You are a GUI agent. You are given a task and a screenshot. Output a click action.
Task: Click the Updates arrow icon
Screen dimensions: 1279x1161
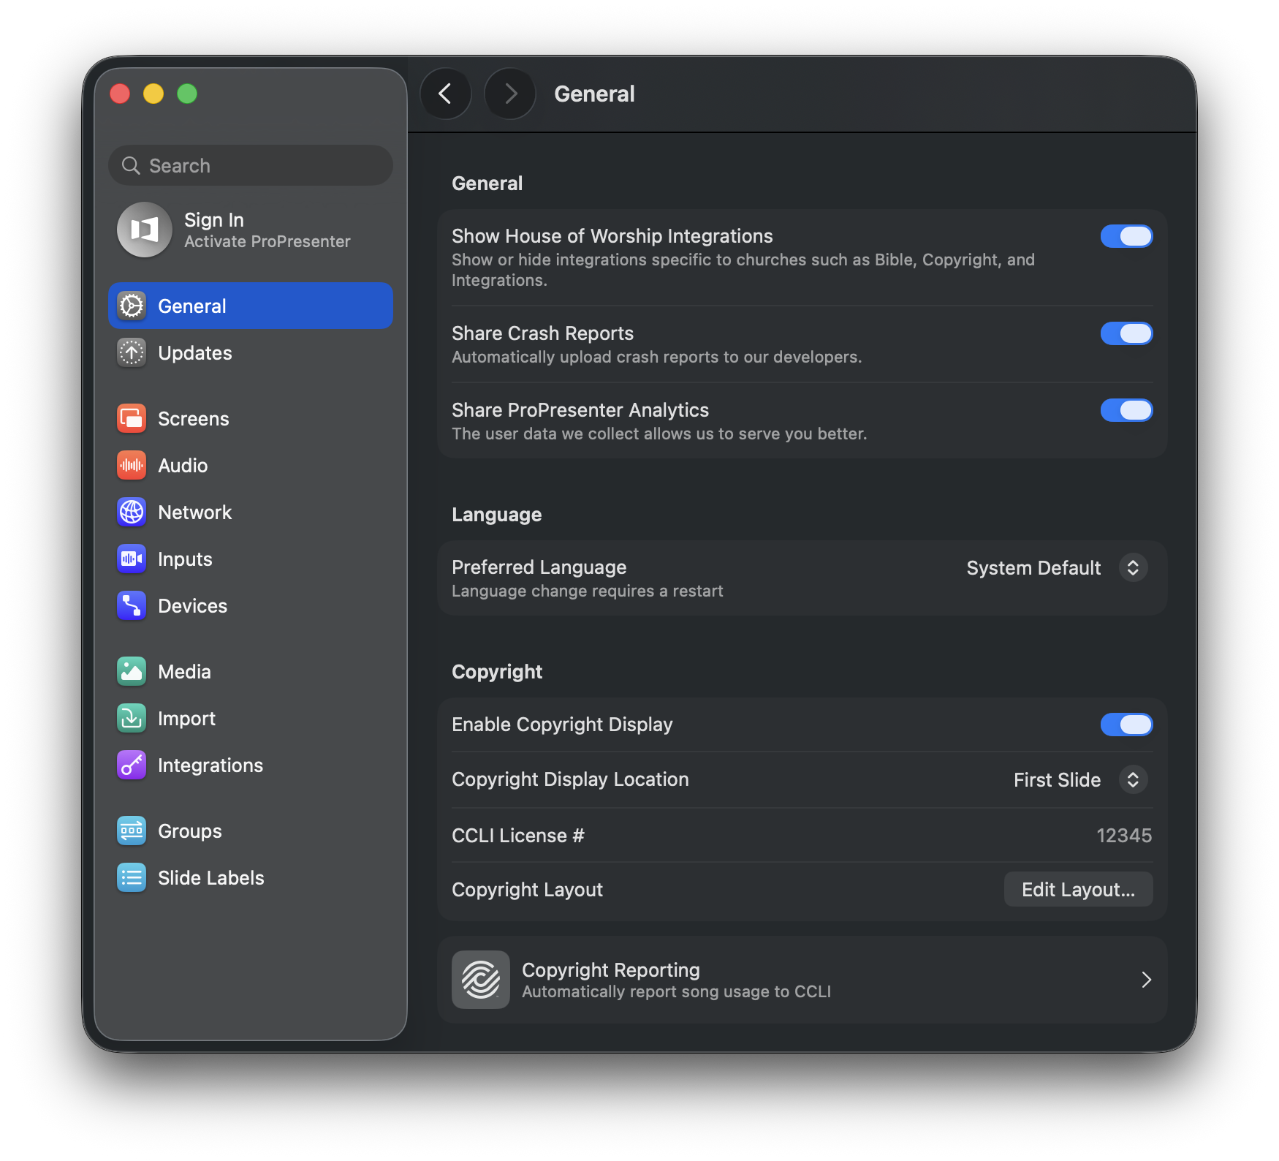(132, 352)
